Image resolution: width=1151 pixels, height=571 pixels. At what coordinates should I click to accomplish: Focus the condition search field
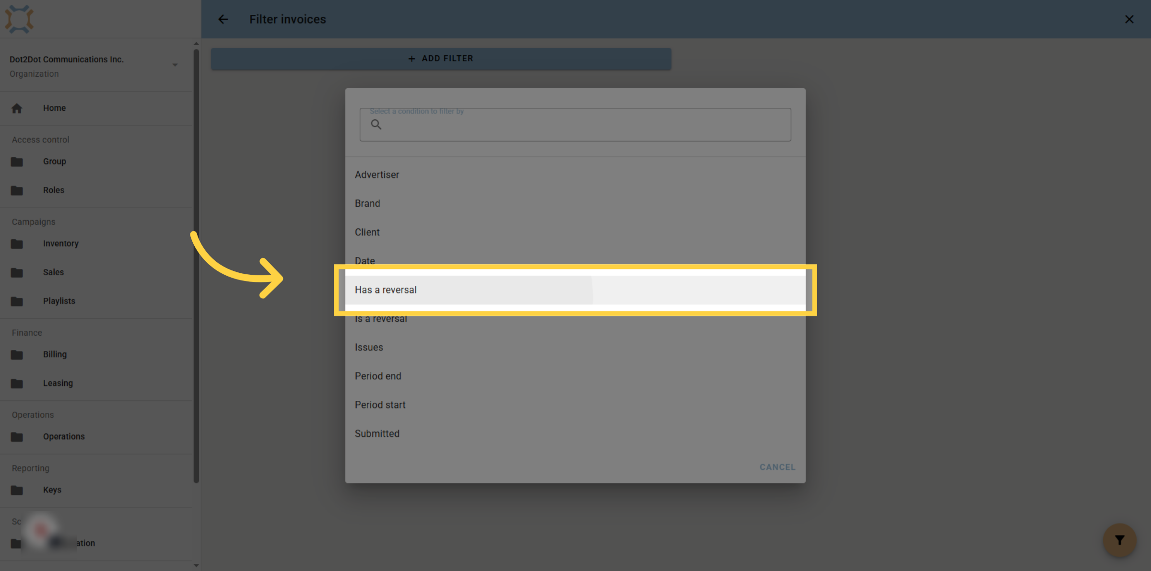[575, 125]
